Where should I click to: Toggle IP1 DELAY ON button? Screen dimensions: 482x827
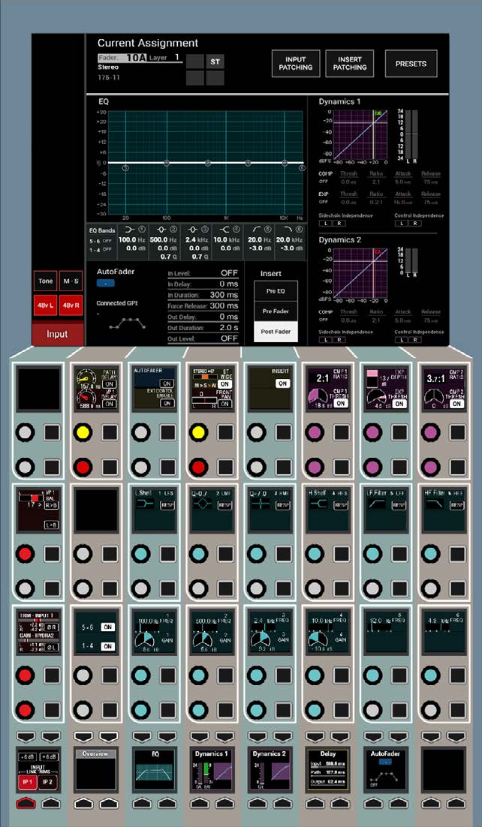pyautogui.click(x=110, y=404)
